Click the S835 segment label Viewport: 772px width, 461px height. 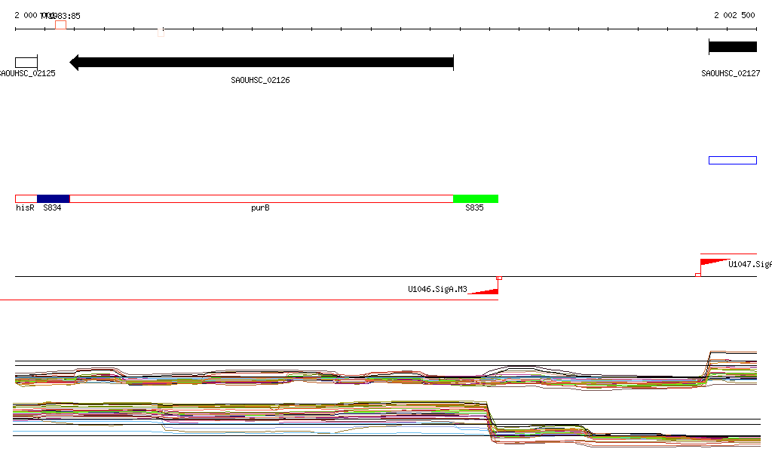coord(474,207)
